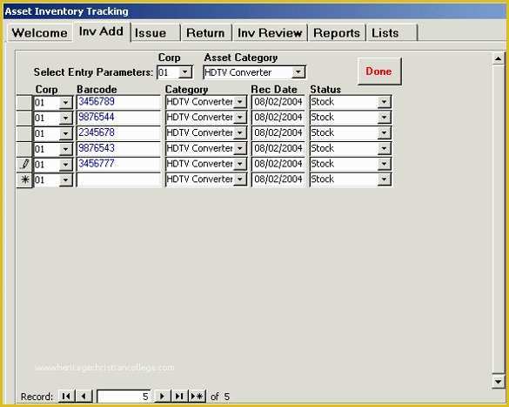This screenshot has height=407, width=509.
Task: Click Rec Date field in 2345678 row
Action: tap(278, 133)
